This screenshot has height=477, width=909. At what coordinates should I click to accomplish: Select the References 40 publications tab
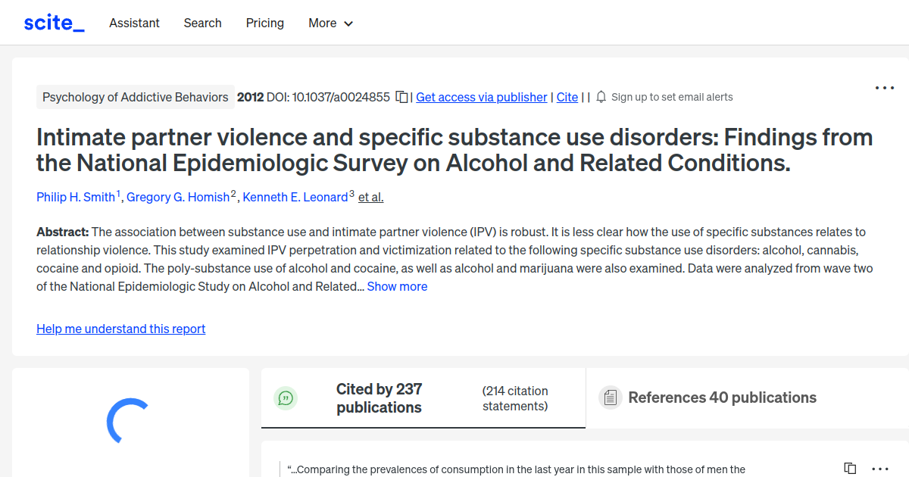[x=721, y=397]
